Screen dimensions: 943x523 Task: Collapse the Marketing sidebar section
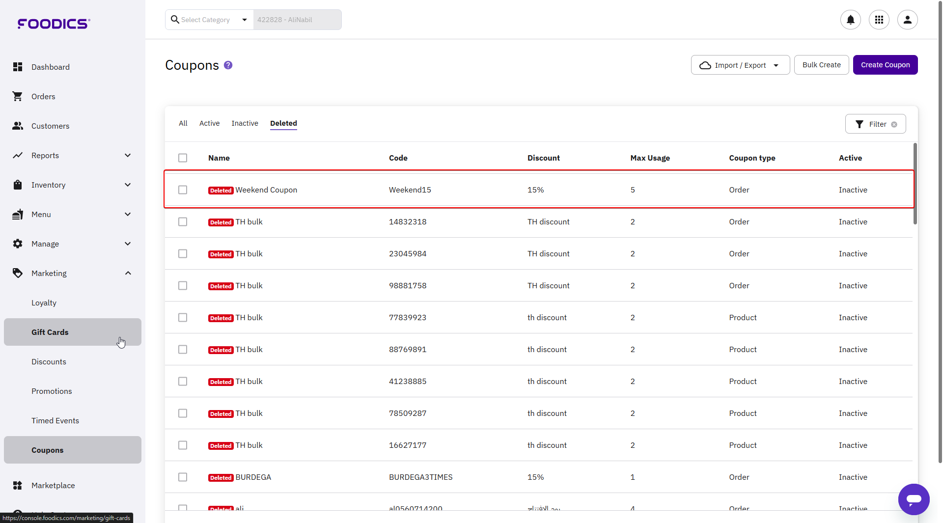[128, 274]
